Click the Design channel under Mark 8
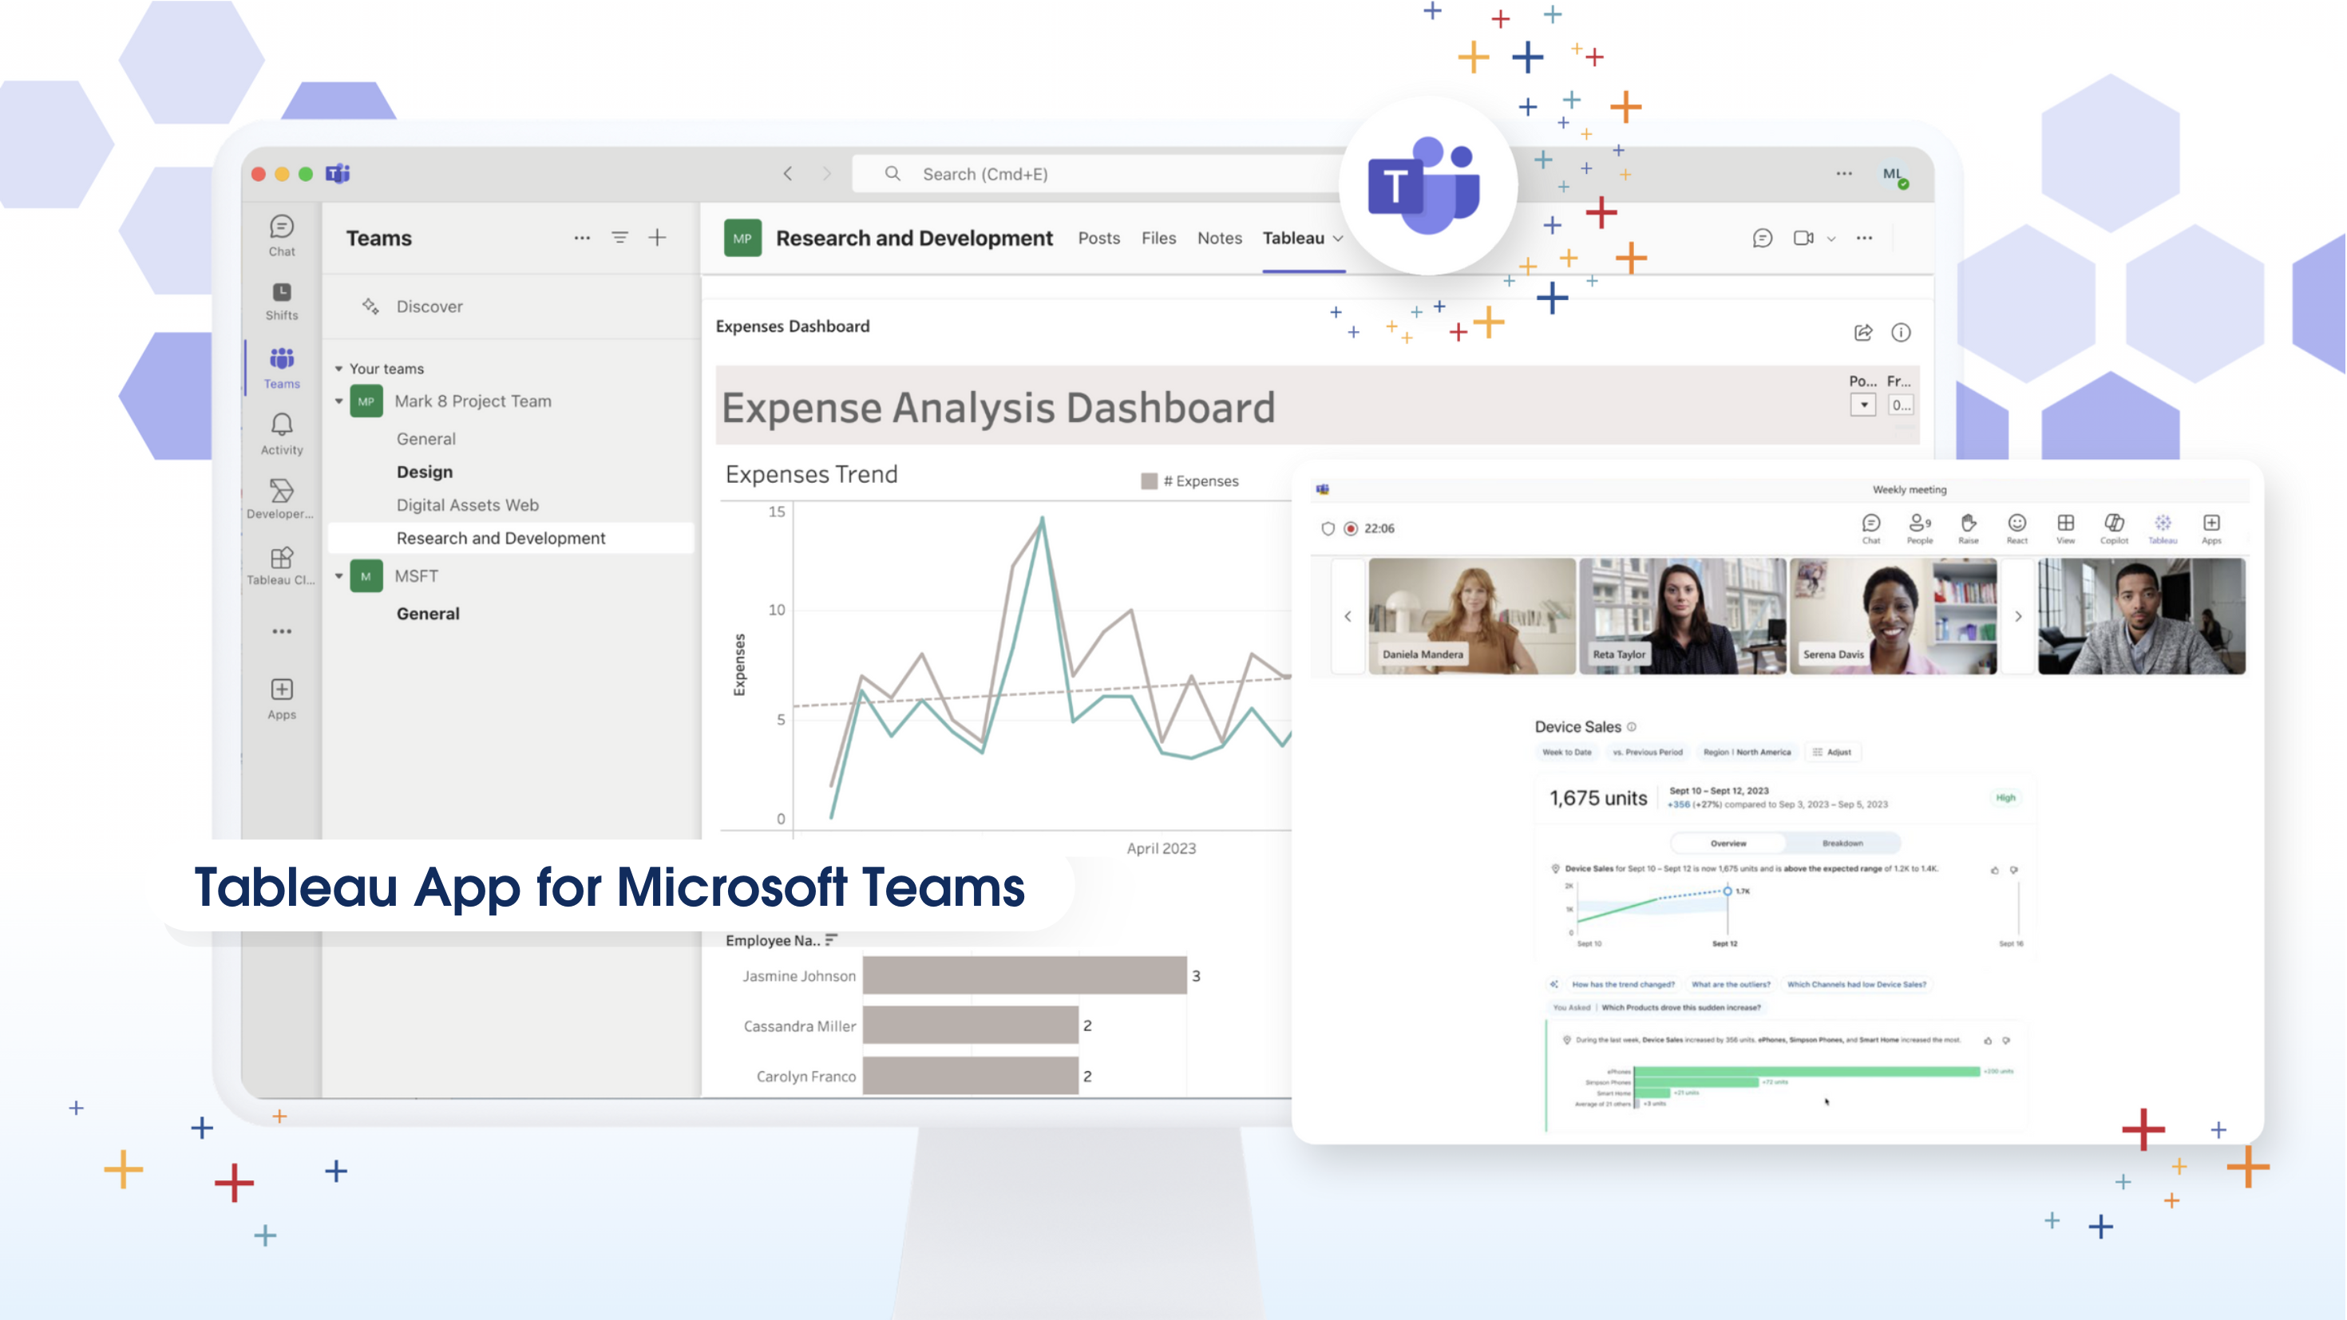The width and height of the screenshot is (2347, 1320). pos(424,471)
